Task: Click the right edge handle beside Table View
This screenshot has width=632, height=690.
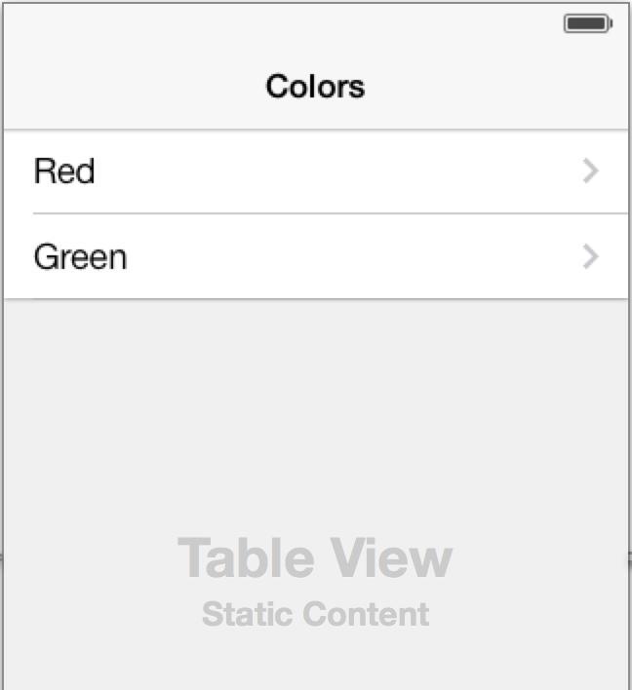Action: (x=630, y=557)
